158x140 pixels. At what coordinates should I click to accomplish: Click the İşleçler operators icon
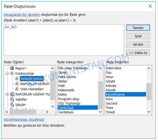point(12,105)
